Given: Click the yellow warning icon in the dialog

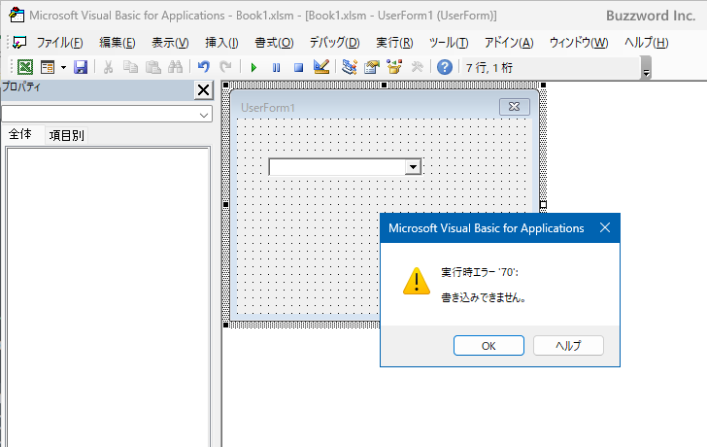Looking at the screenshot, I should click(417, 281).
